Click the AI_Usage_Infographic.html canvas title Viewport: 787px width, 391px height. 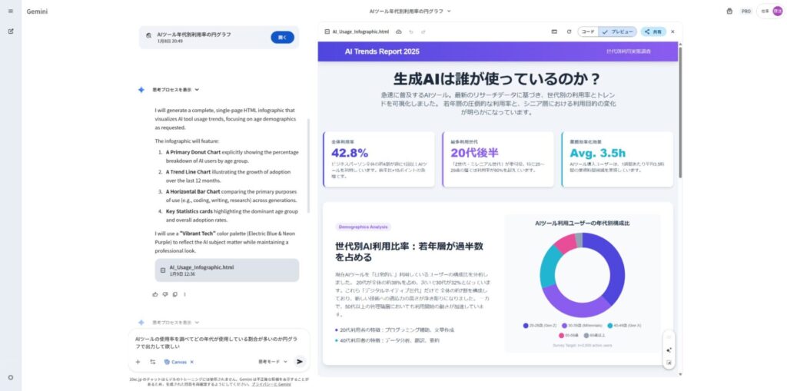pyautogui.click(x=360, y=31)
